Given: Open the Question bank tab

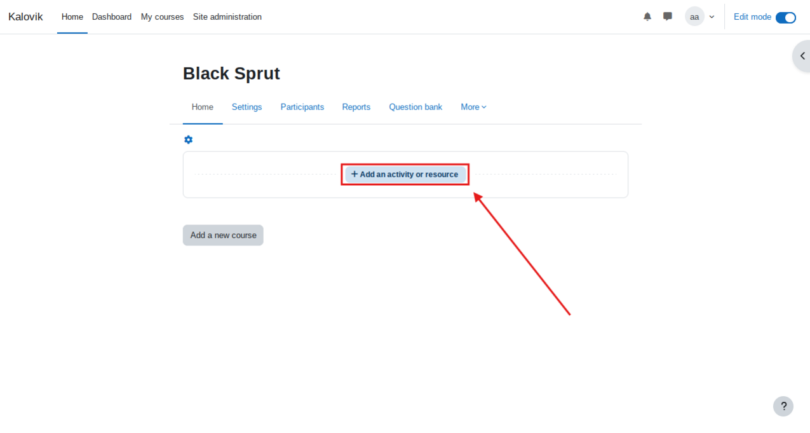Looking at the screenshot, I should tap(415, 107).
